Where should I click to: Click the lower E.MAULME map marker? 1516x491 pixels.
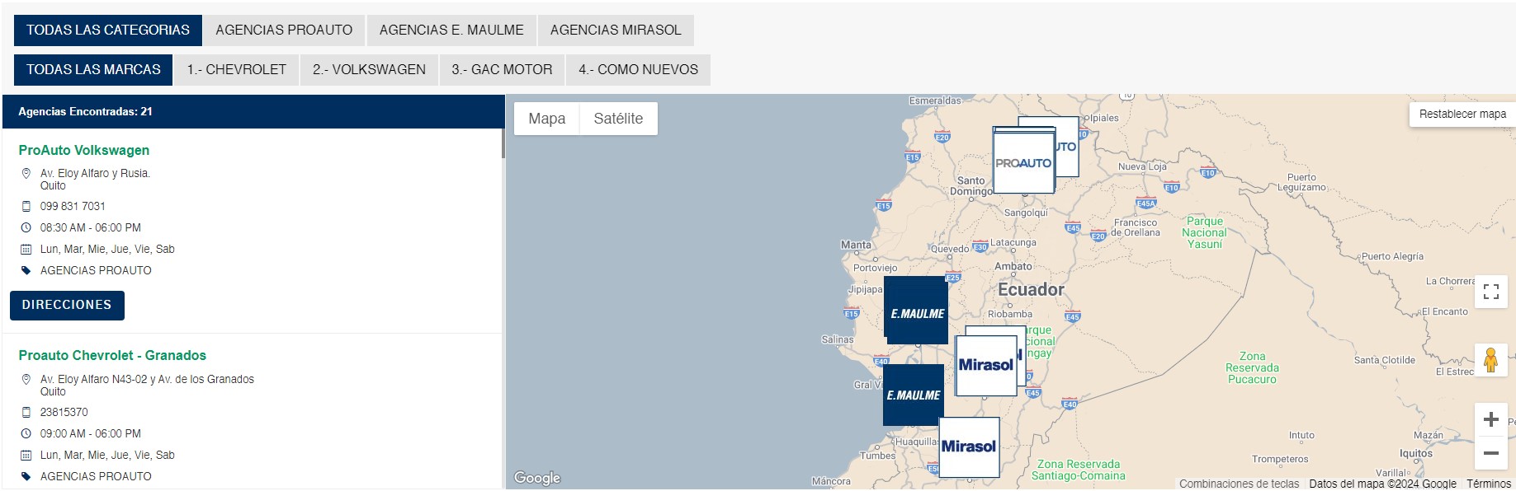coord(914,395)
